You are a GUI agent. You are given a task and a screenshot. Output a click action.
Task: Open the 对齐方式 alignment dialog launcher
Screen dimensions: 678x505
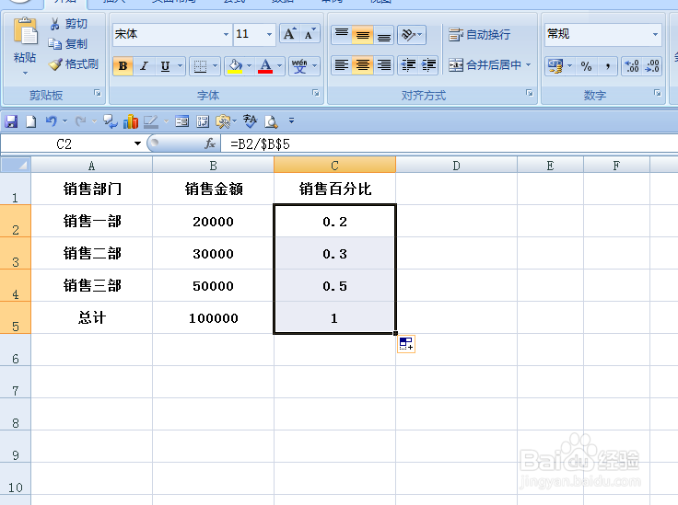point(530,93)
